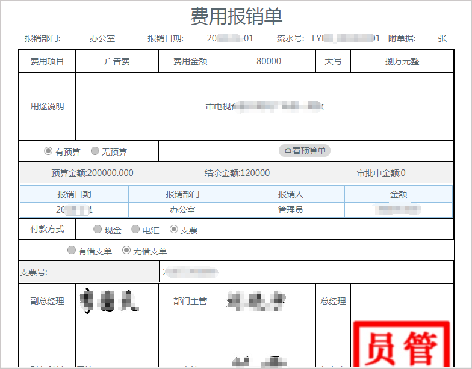The image size is (472, 369).
Task: Click the 报销日期 column header
Action: (x=75, y=194)
